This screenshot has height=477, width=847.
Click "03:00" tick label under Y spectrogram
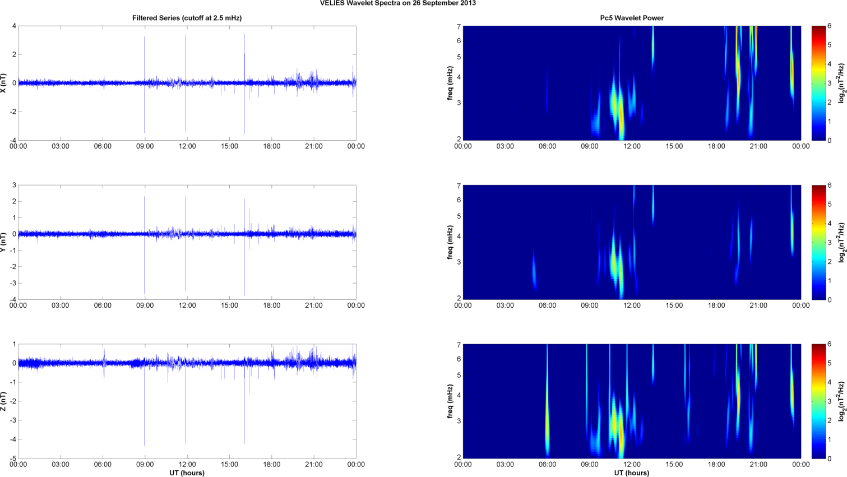point(505,305)
